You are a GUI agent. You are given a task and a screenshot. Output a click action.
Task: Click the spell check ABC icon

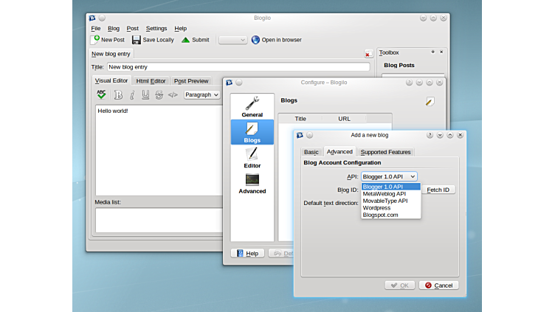point(101,94)
